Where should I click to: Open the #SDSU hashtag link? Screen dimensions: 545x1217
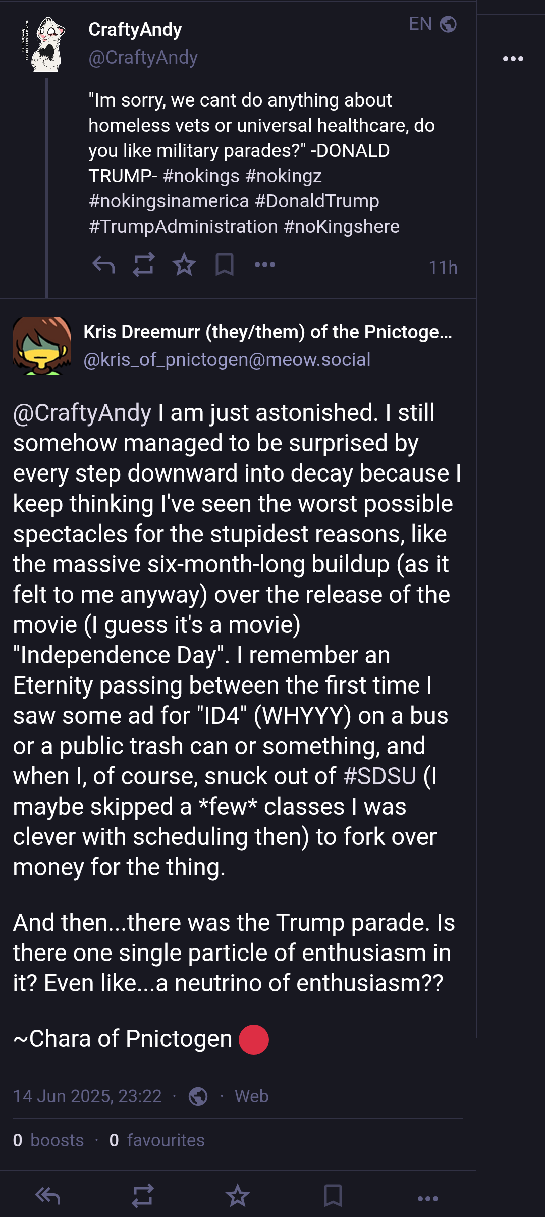pyautogui.click(x=380, y=776)
